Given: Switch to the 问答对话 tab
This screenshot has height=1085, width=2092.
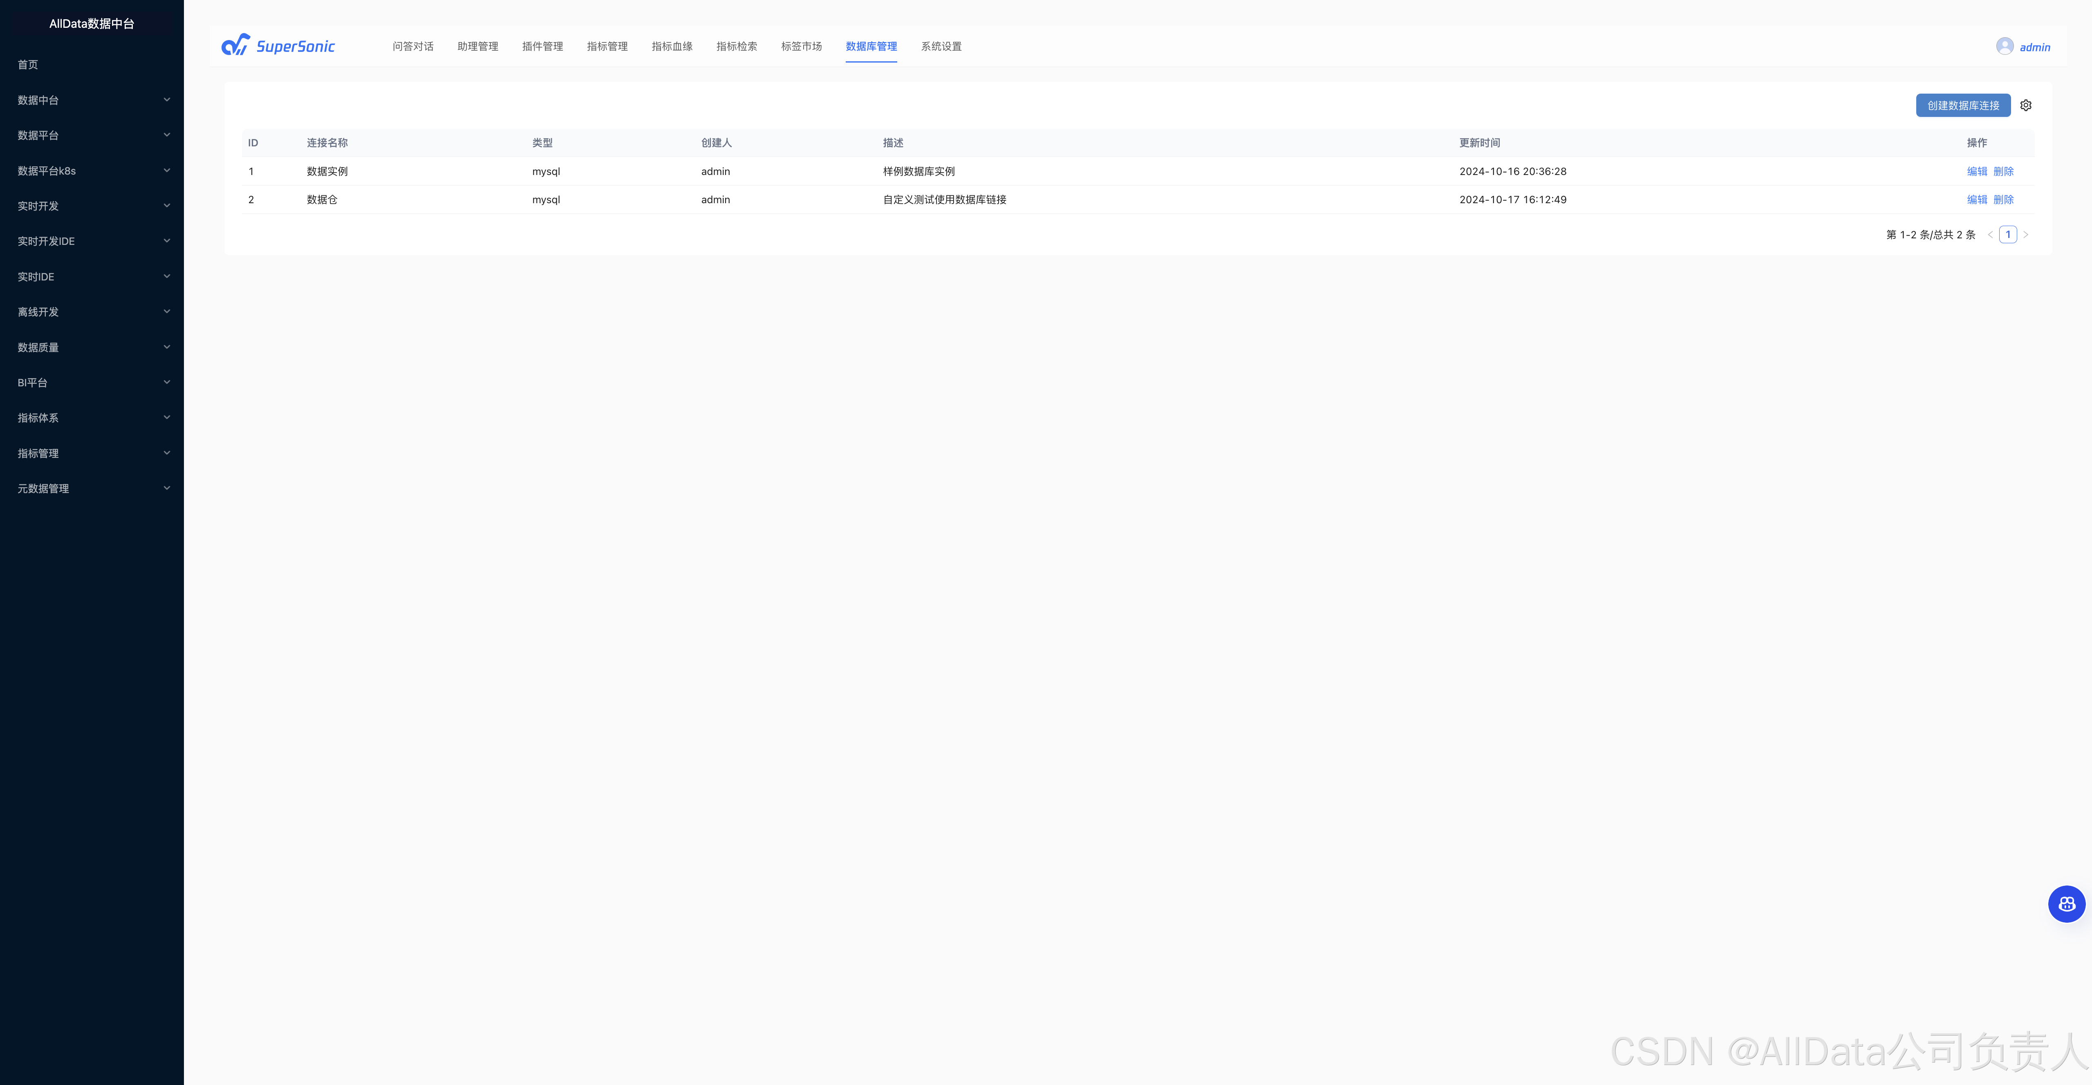Looking at the screenshot, I should pos(412,46).
